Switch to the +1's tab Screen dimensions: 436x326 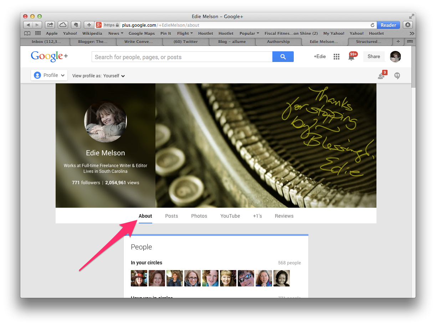[257, 216]
